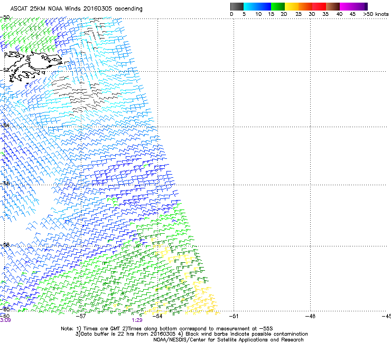The height and width of the screenshot is (343, 391).
Task: Click the -57 longitude axis label
Action: [81, 316]
